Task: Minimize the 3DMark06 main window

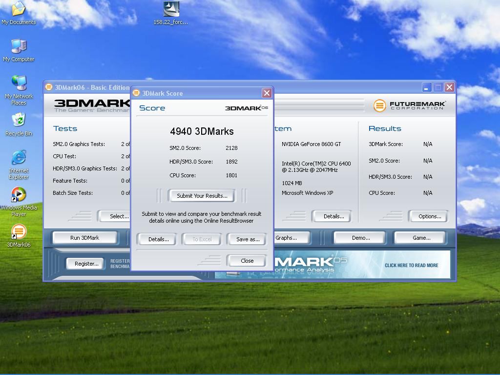Action: (x=427, y=87)
